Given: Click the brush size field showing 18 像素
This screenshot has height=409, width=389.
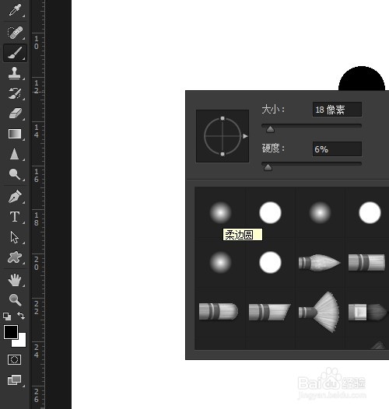Looking at the screenshot, I should [x=337, y=110].
